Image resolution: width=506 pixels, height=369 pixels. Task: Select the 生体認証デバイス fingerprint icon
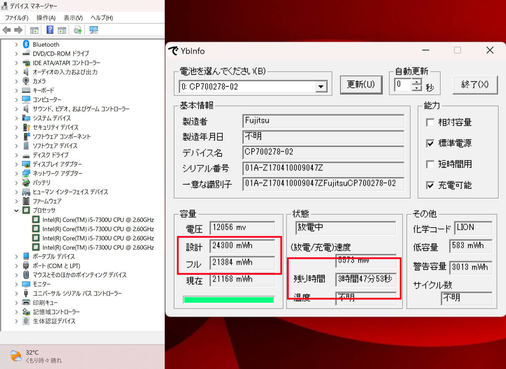26,321
